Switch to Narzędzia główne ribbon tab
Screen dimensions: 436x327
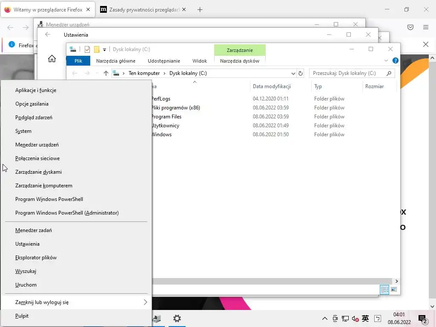coord(116,61)
